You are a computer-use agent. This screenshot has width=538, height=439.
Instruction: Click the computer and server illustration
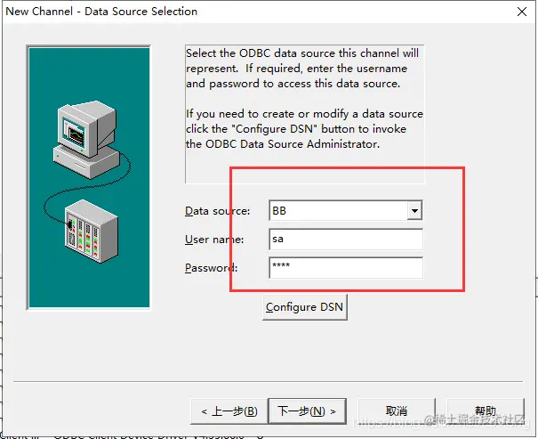coord(88,177)
